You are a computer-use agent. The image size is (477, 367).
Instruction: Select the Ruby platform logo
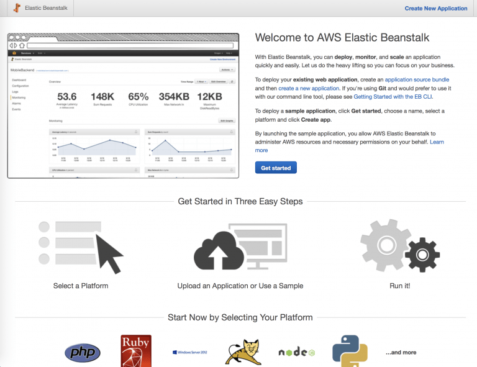(135, 350)
